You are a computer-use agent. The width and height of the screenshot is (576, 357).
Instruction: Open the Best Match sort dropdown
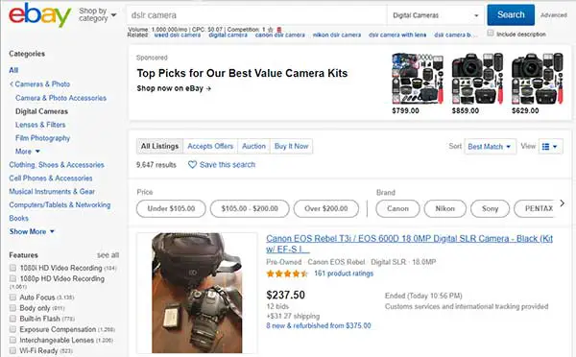490,147
